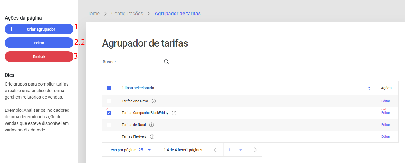Navigate to Home in breadcrumb
The height and width of the screenshot is (163, 405).
click(93, 14)
